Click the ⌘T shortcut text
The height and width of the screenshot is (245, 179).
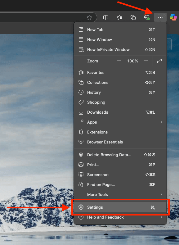[x=152, y=30]
